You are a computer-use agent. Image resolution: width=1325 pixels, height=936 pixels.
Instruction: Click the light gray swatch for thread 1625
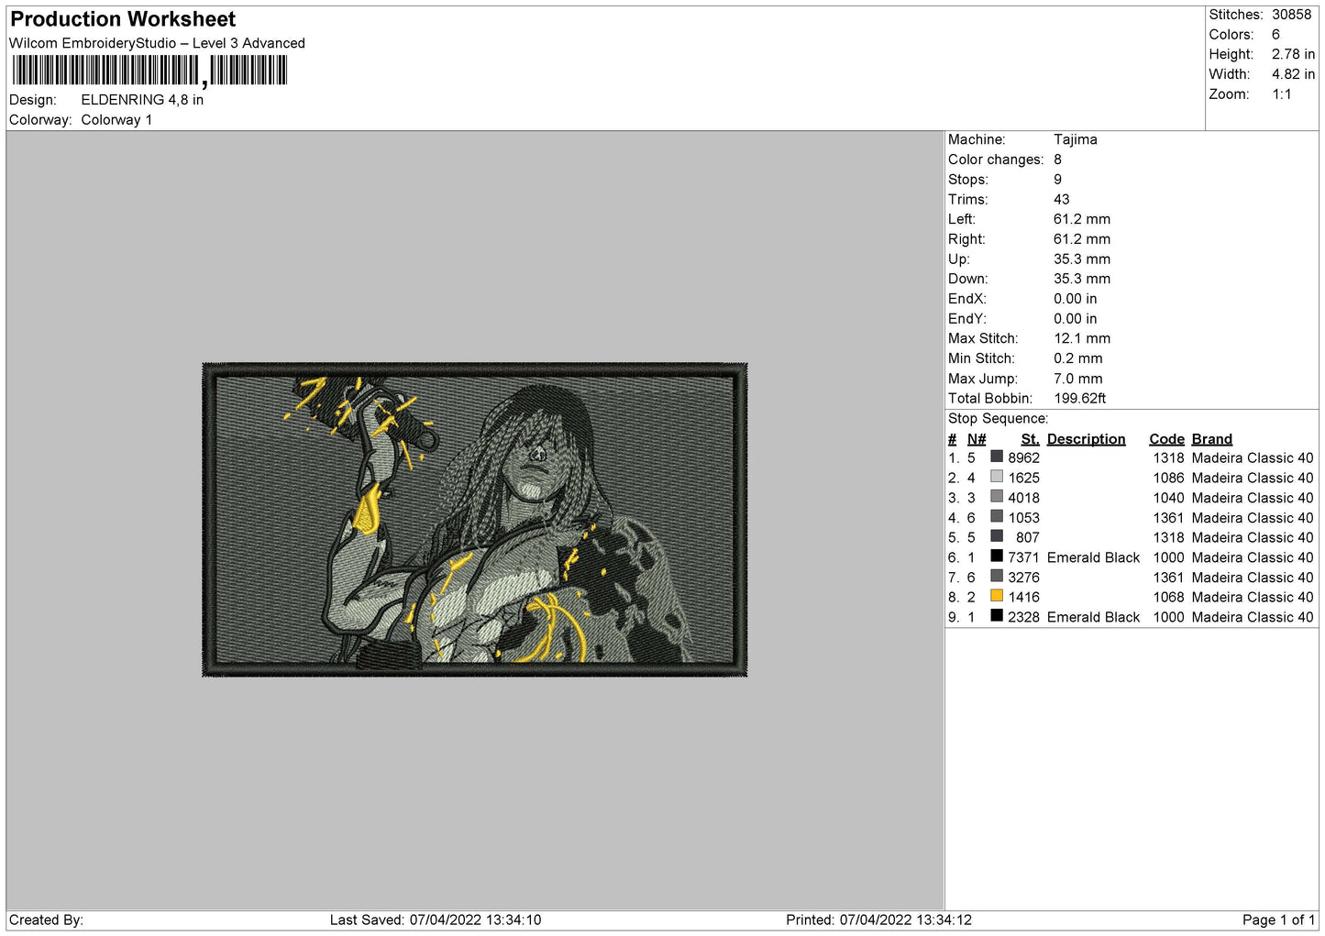(x=997, y=477)
